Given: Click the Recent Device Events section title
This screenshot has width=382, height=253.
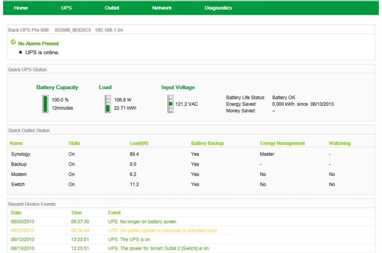Looking at the screenshot, I should (32, 204).
